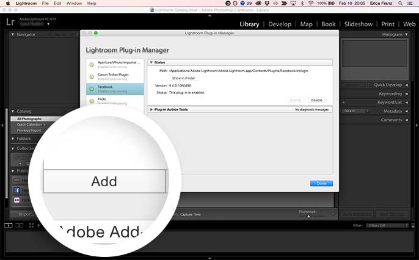Click the bottom filmstrip collapse arrow
The height and width of the screenshot is (260, 419).
[x=209, y=258]
